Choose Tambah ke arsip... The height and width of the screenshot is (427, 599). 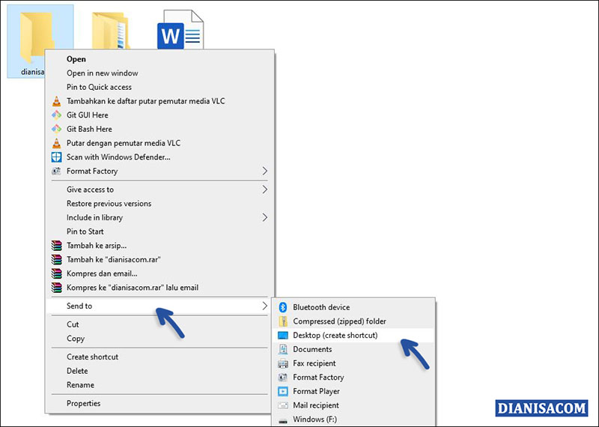click(x=159, y=246)
